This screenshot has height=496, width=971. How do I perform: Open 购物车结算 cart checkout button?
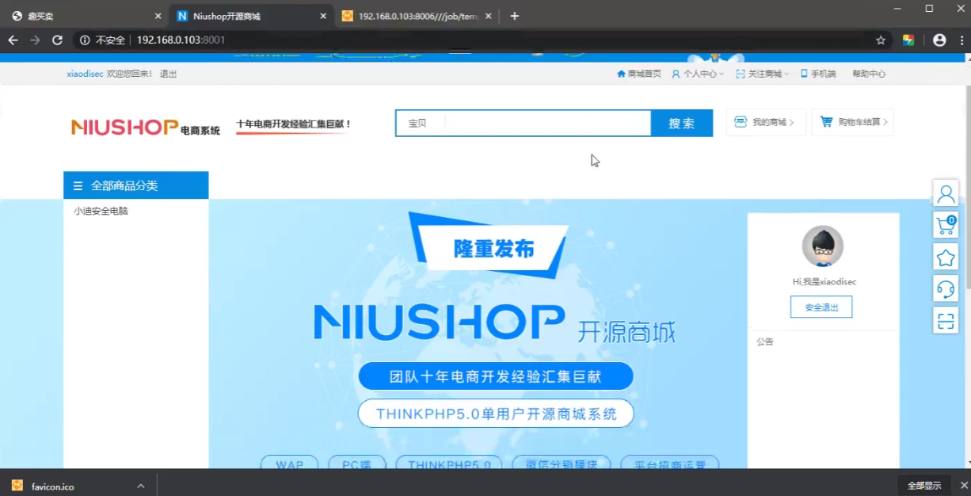(x=853, y=122)
